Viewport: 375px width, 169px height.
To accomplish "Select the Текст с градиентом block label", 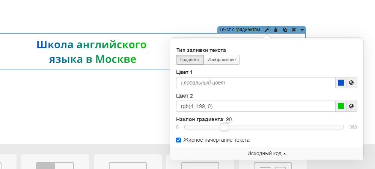I will tap(239, 30).
